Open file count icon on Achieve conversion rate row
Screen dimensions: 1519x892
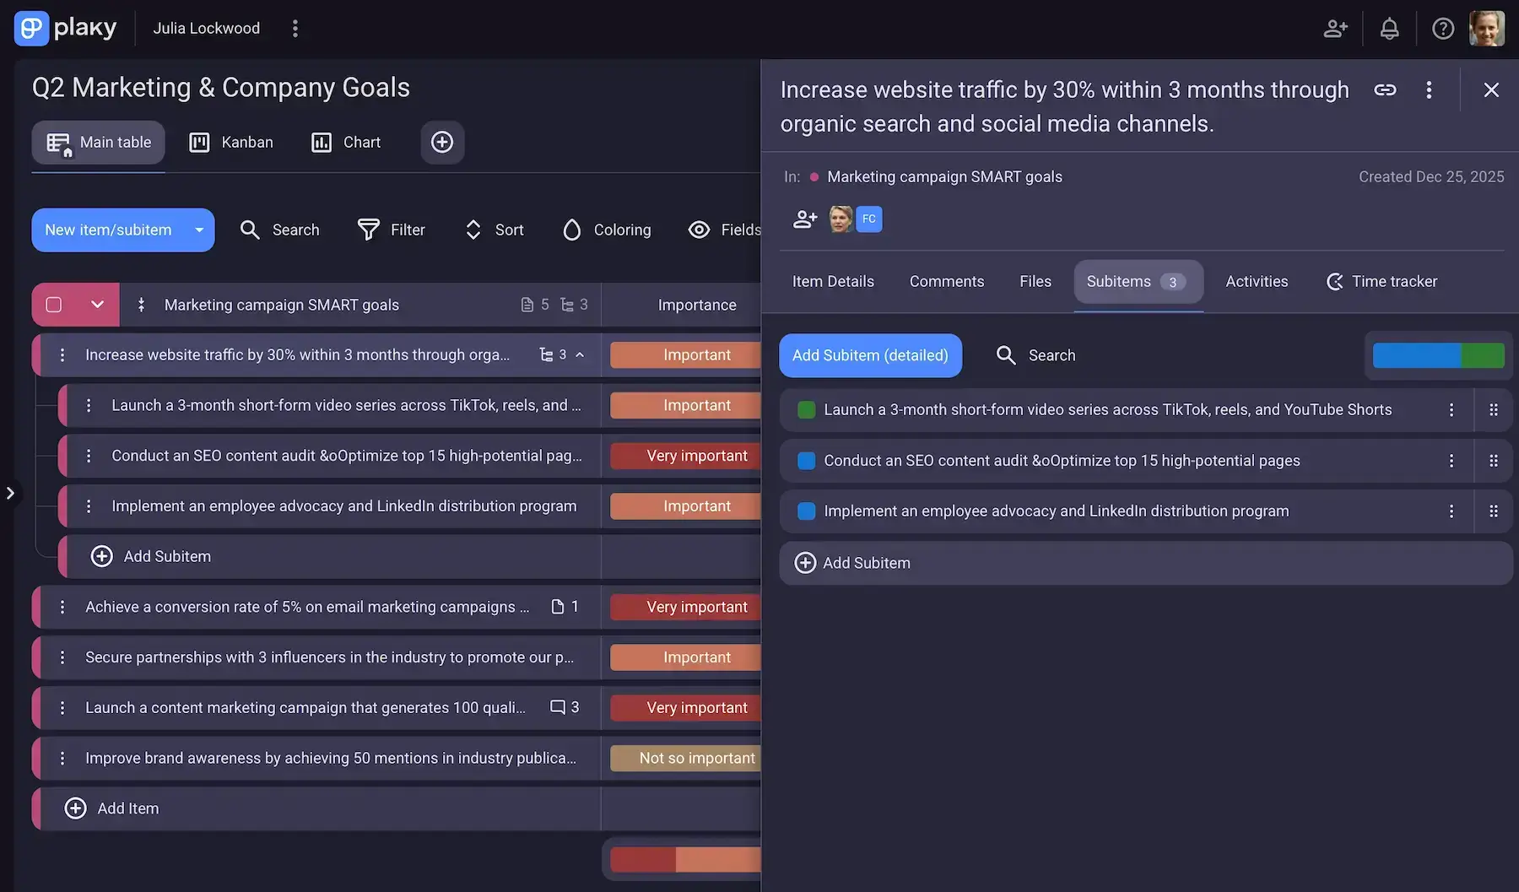(565, 607)
